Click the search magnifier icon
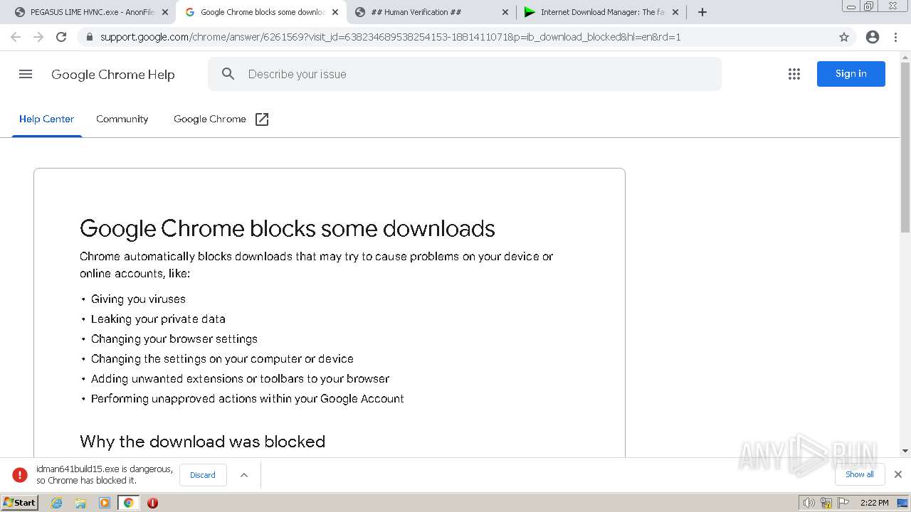Image resolution: width=911 pixels, height=512 pixels. tap(228, 74)
